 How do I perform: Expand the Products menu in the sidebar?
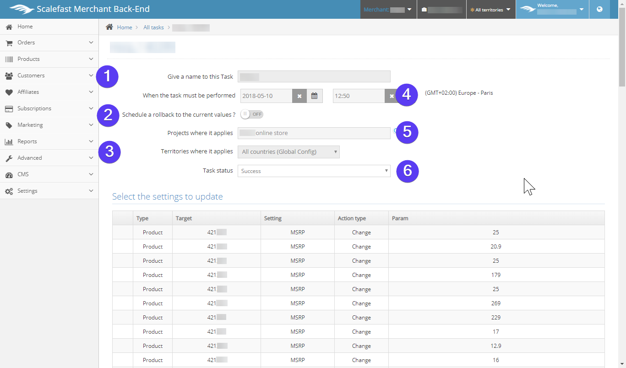[x=49, y=59]
